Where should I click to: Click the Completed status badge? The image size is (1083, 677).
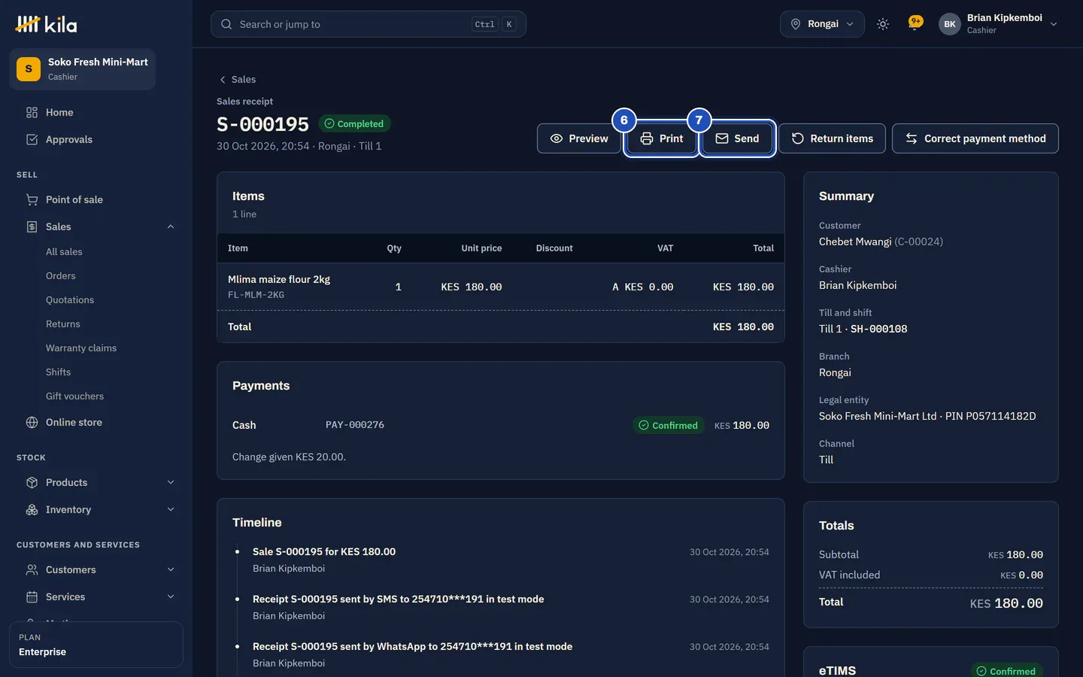coord(354,123)
